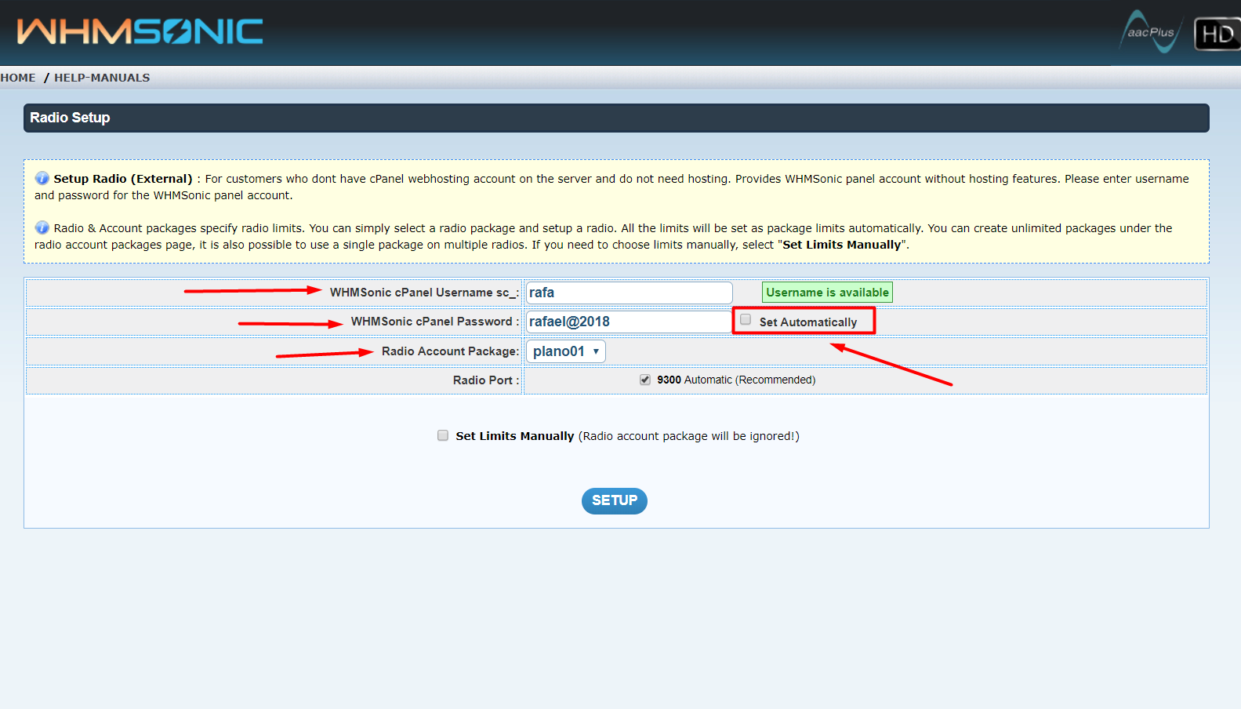Click the aacPlus logo icon
This screenshot has height=709, width=1241.
(x=1151, y=32)
